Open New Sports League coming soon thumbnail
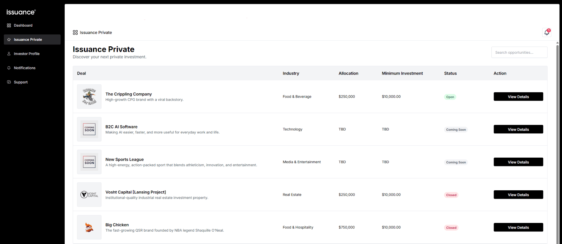The height and width of the screenshot is (244, 562). 89,162
